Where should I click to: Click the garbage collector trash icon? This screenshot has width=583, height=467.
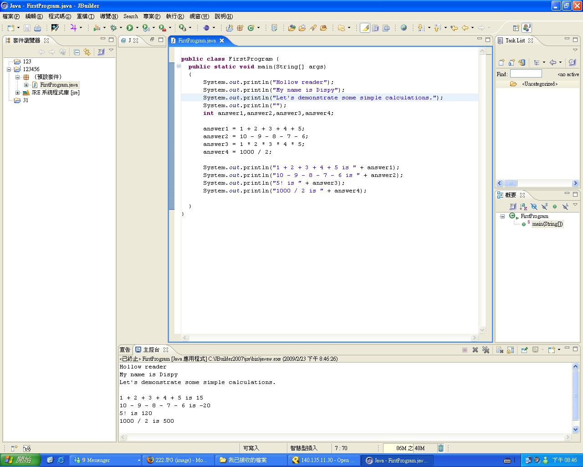click(441, 448)
